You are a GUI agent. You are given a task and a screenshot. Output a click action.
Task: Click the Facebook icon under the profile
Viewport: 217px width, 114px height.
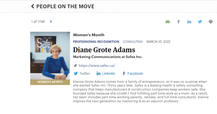[x=124, y=73]
